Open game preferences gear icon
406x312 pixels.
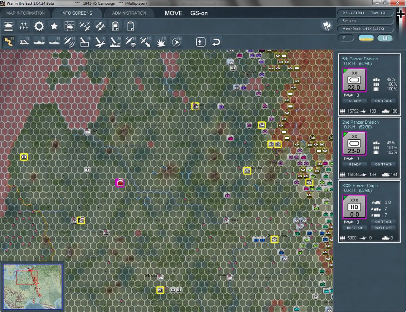[x=39, y=27]
